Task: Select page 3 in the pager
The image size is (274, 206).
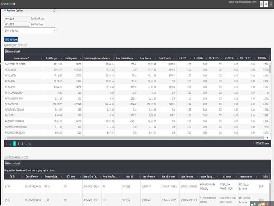Action: click(22, 144)
